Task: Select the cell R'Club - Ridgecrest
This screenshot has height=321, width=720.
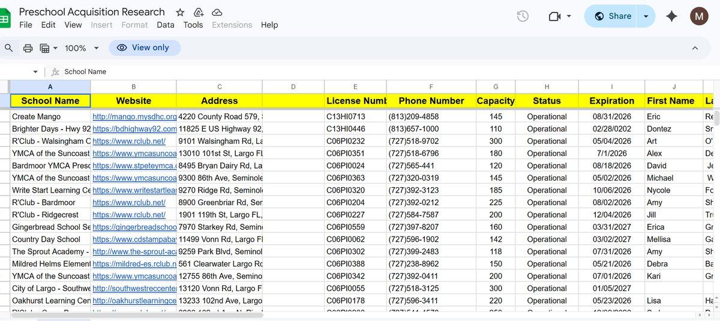Action: click(x=50, y=215)
